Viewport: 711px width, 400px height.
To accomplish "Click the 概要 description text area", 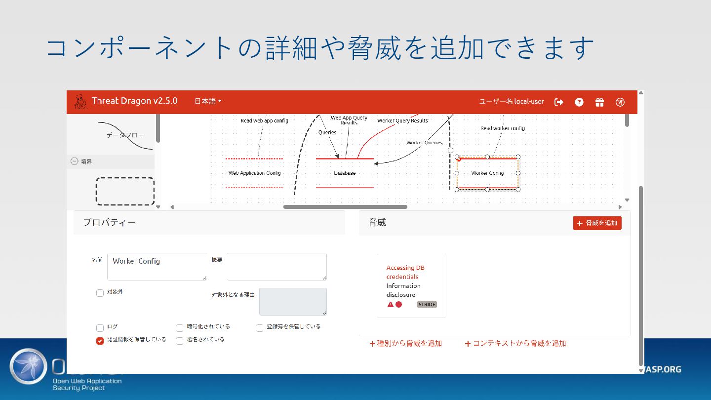I will 276,267.
